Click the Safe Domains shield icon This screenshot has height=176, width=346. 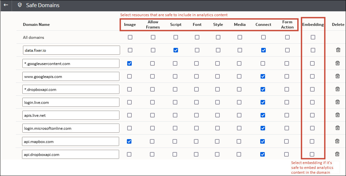coord(20,5)
